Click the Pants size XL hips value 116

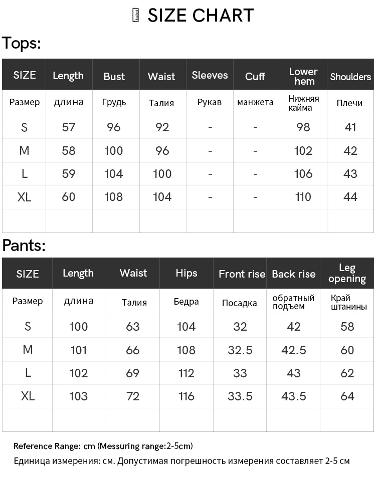tap(186, 396)
